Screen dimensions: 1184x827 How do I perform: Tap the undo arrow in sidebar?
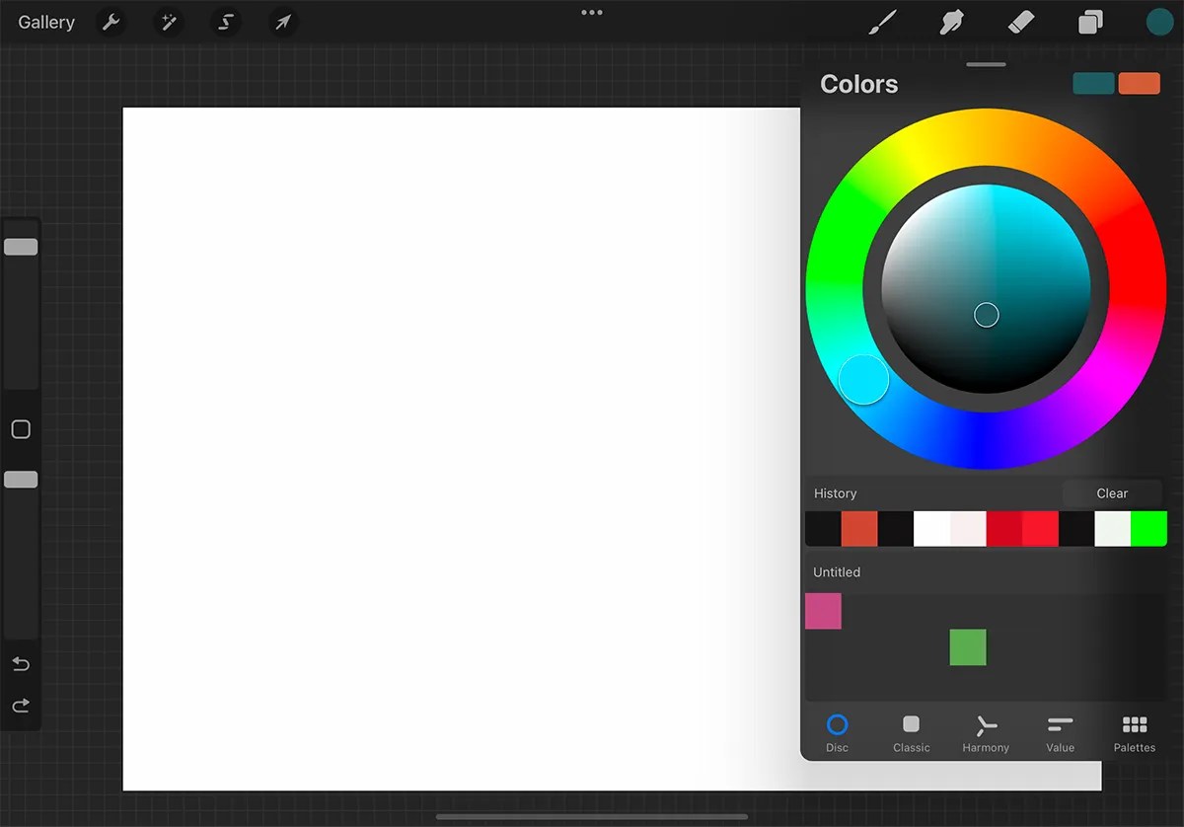coord(21,664)
